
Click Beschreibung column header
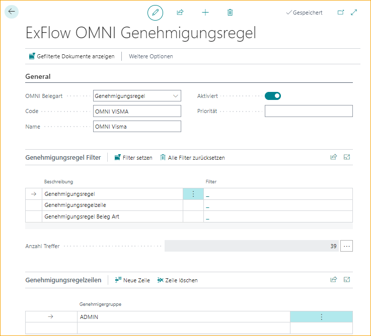tap(58, 182)
